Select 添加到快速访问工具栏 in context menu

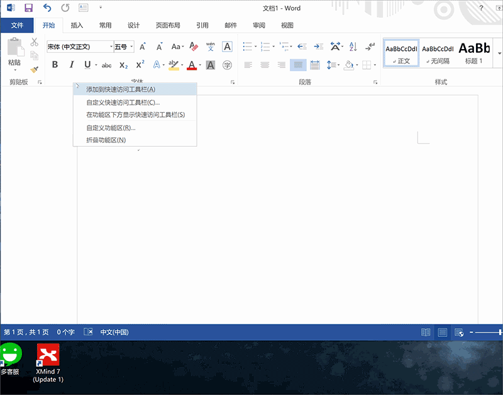(121, 89)
